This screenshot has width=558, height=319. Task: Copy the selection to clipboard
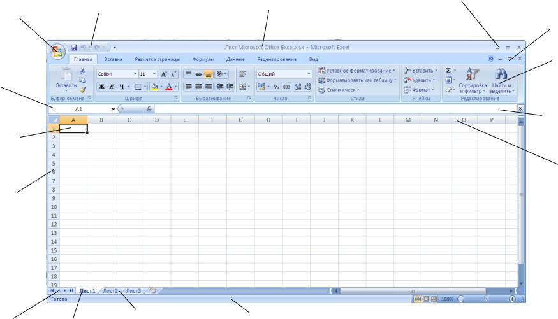pyautogui.click(x=82, y=80)
